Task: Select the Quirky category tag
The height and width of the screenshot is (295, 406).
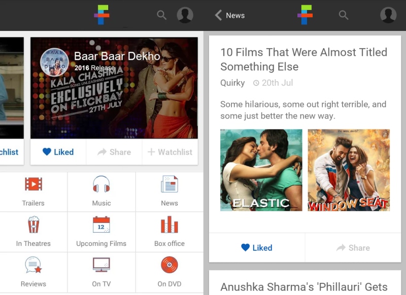Action: [x=232, y=83]
